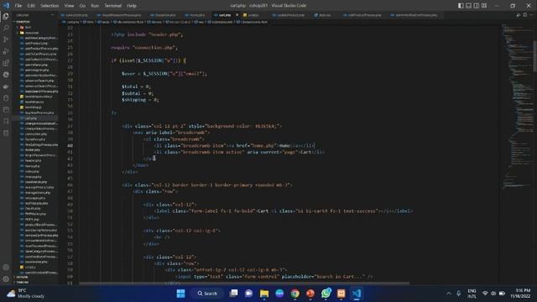
Task: Open the Explorer view in activity bar
Action: coord(6,16)
